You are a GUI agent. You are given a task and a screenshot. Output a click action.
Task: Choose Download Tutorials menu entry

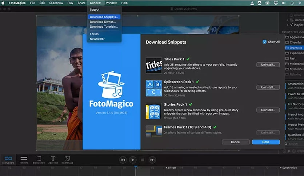point(104,27)
